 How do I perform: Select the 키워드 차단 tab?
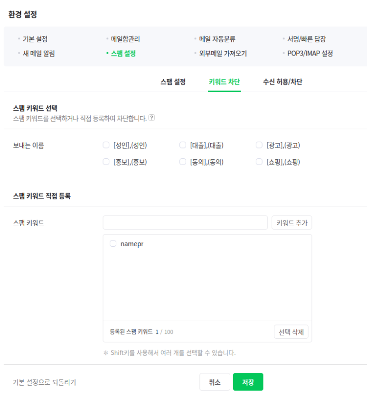[225, 82]
